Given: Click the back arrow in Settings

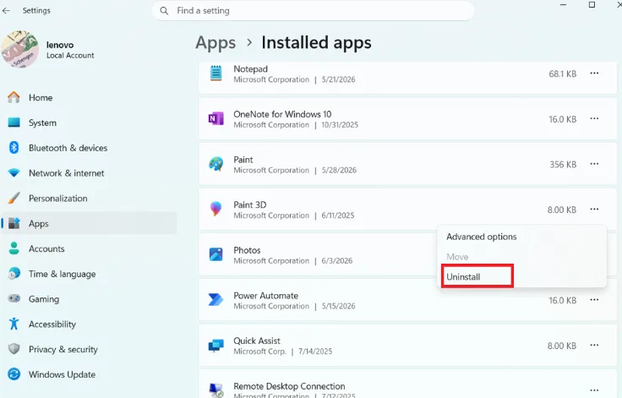Looking at the screenshot, I should point(6,11).
